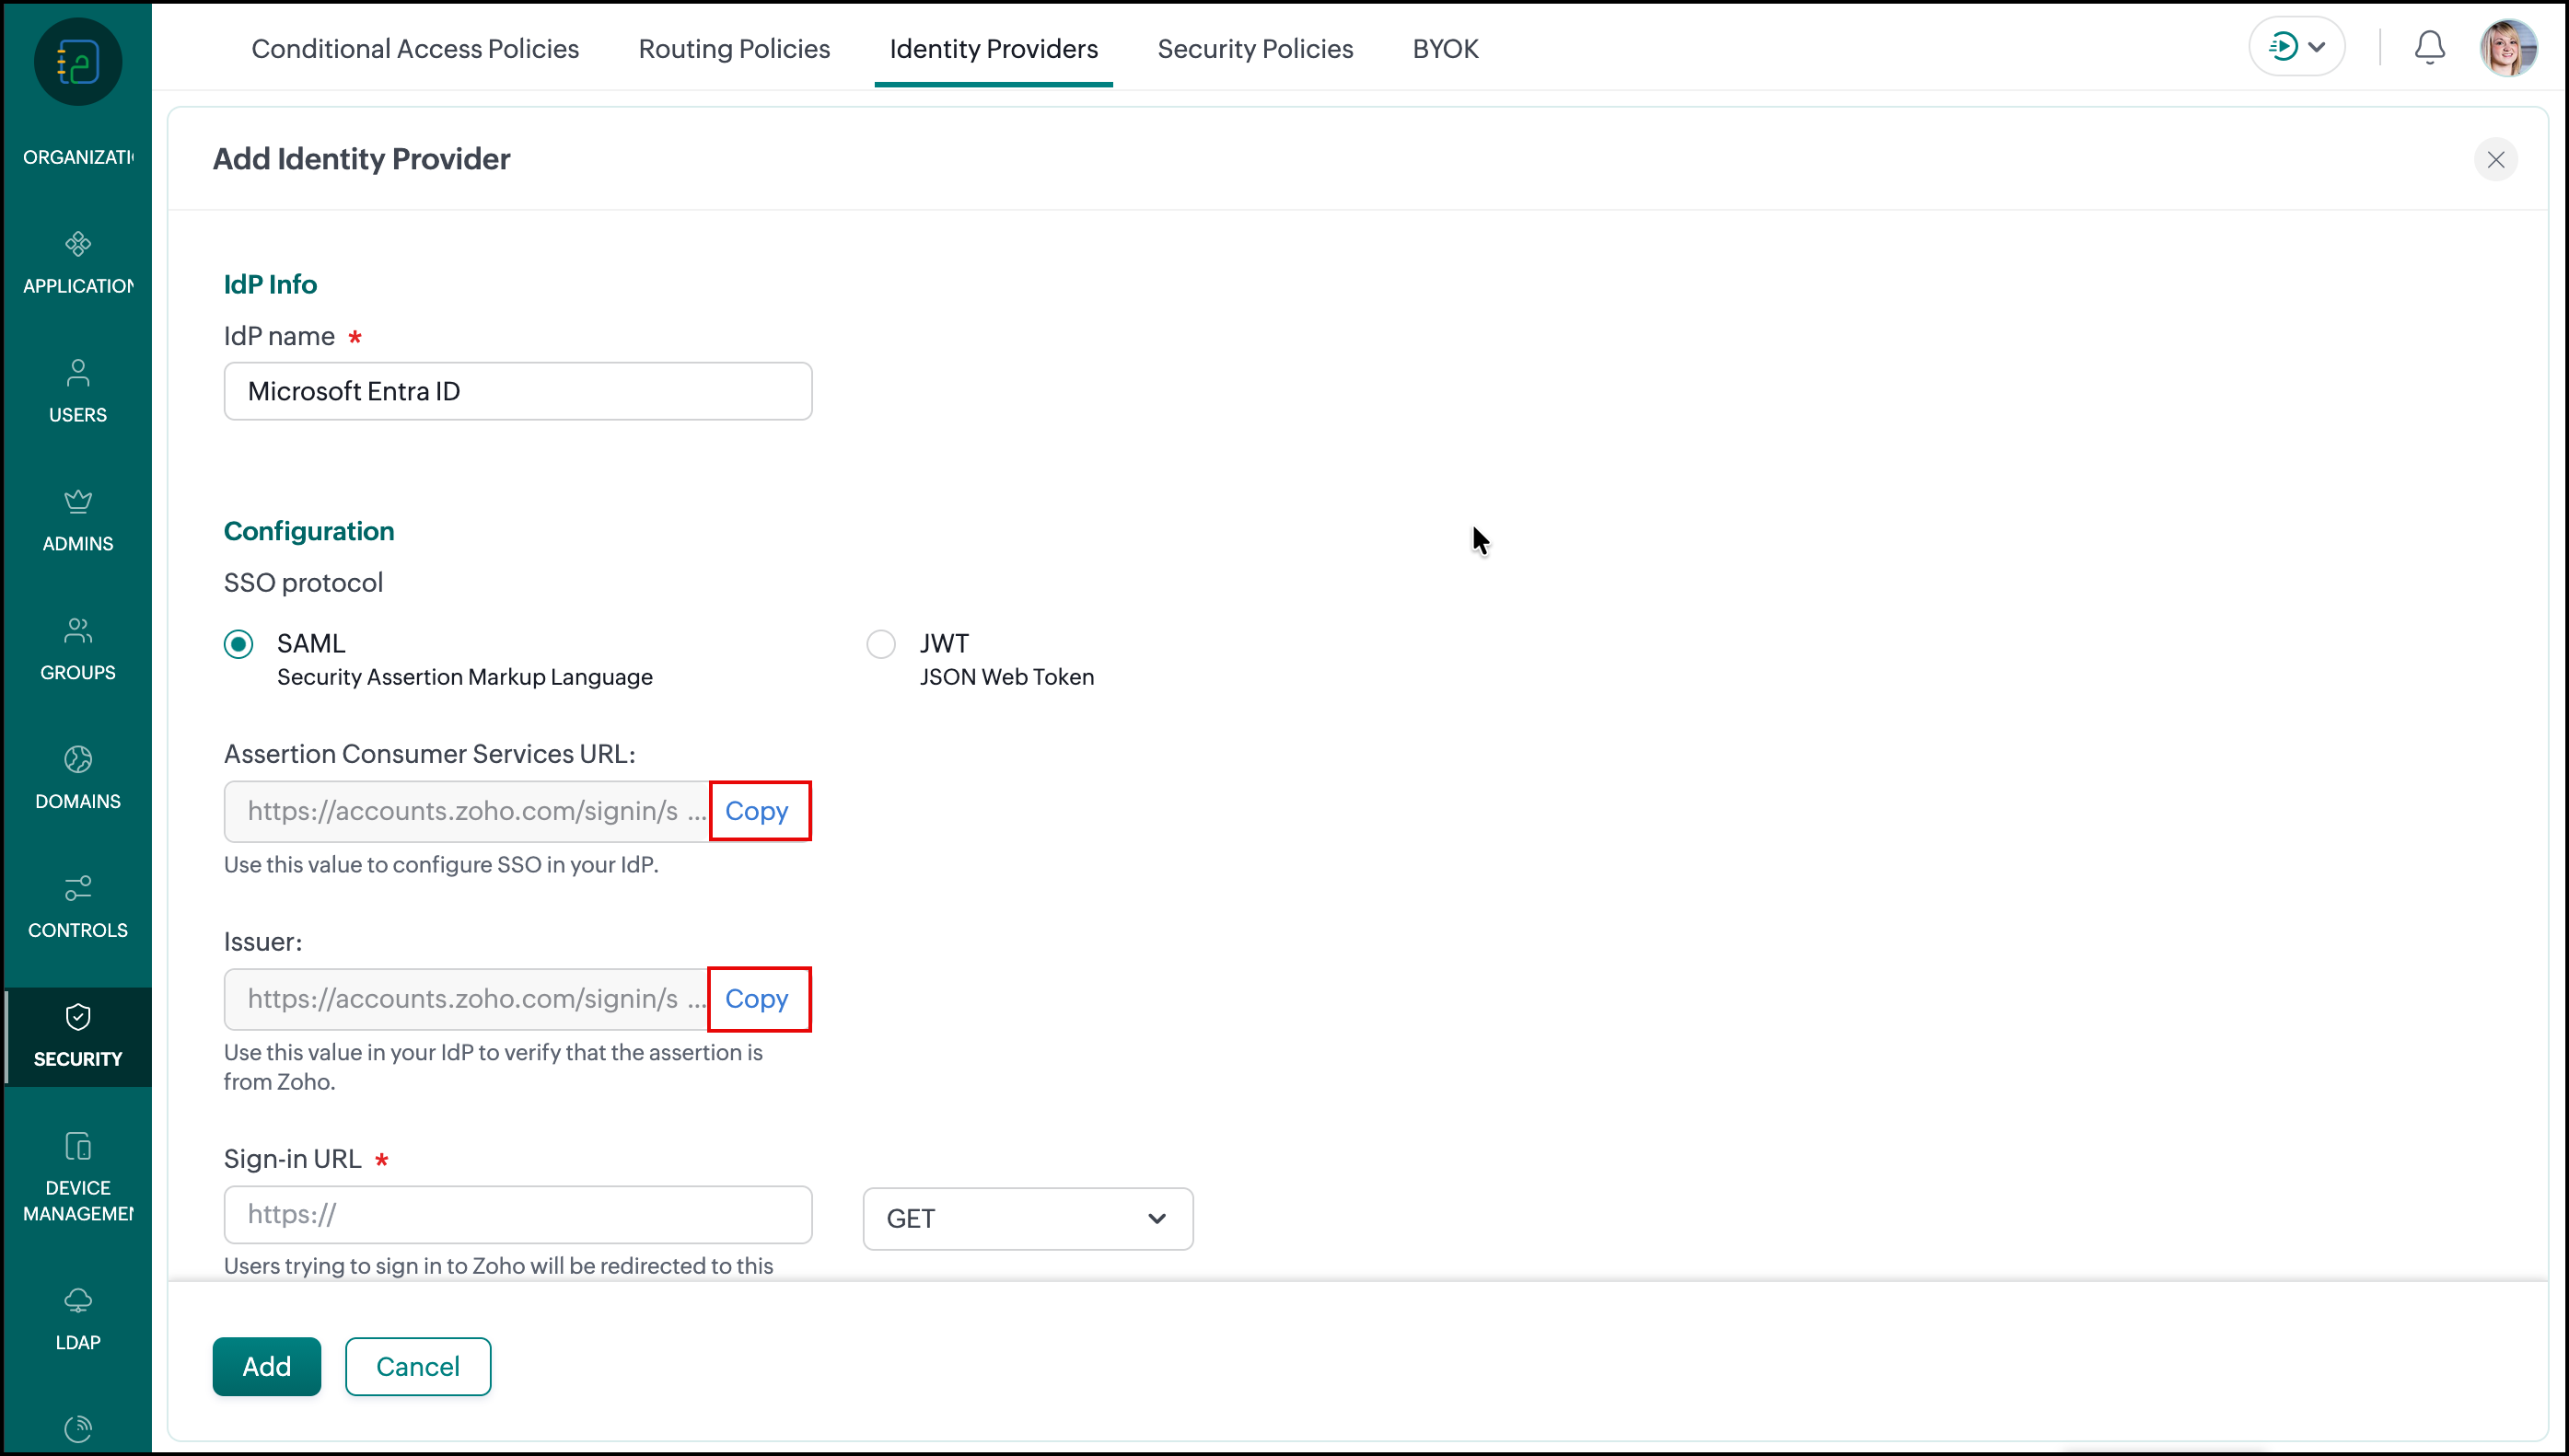Close the Add Identity Provider panel
The width and height of the screenshot is (2569, 1456).
click(x=2495, y=160)
